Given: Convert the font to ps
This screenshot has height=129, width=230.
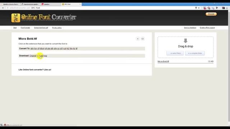Looking at the screenshot, I should click(x=58, y=49).
